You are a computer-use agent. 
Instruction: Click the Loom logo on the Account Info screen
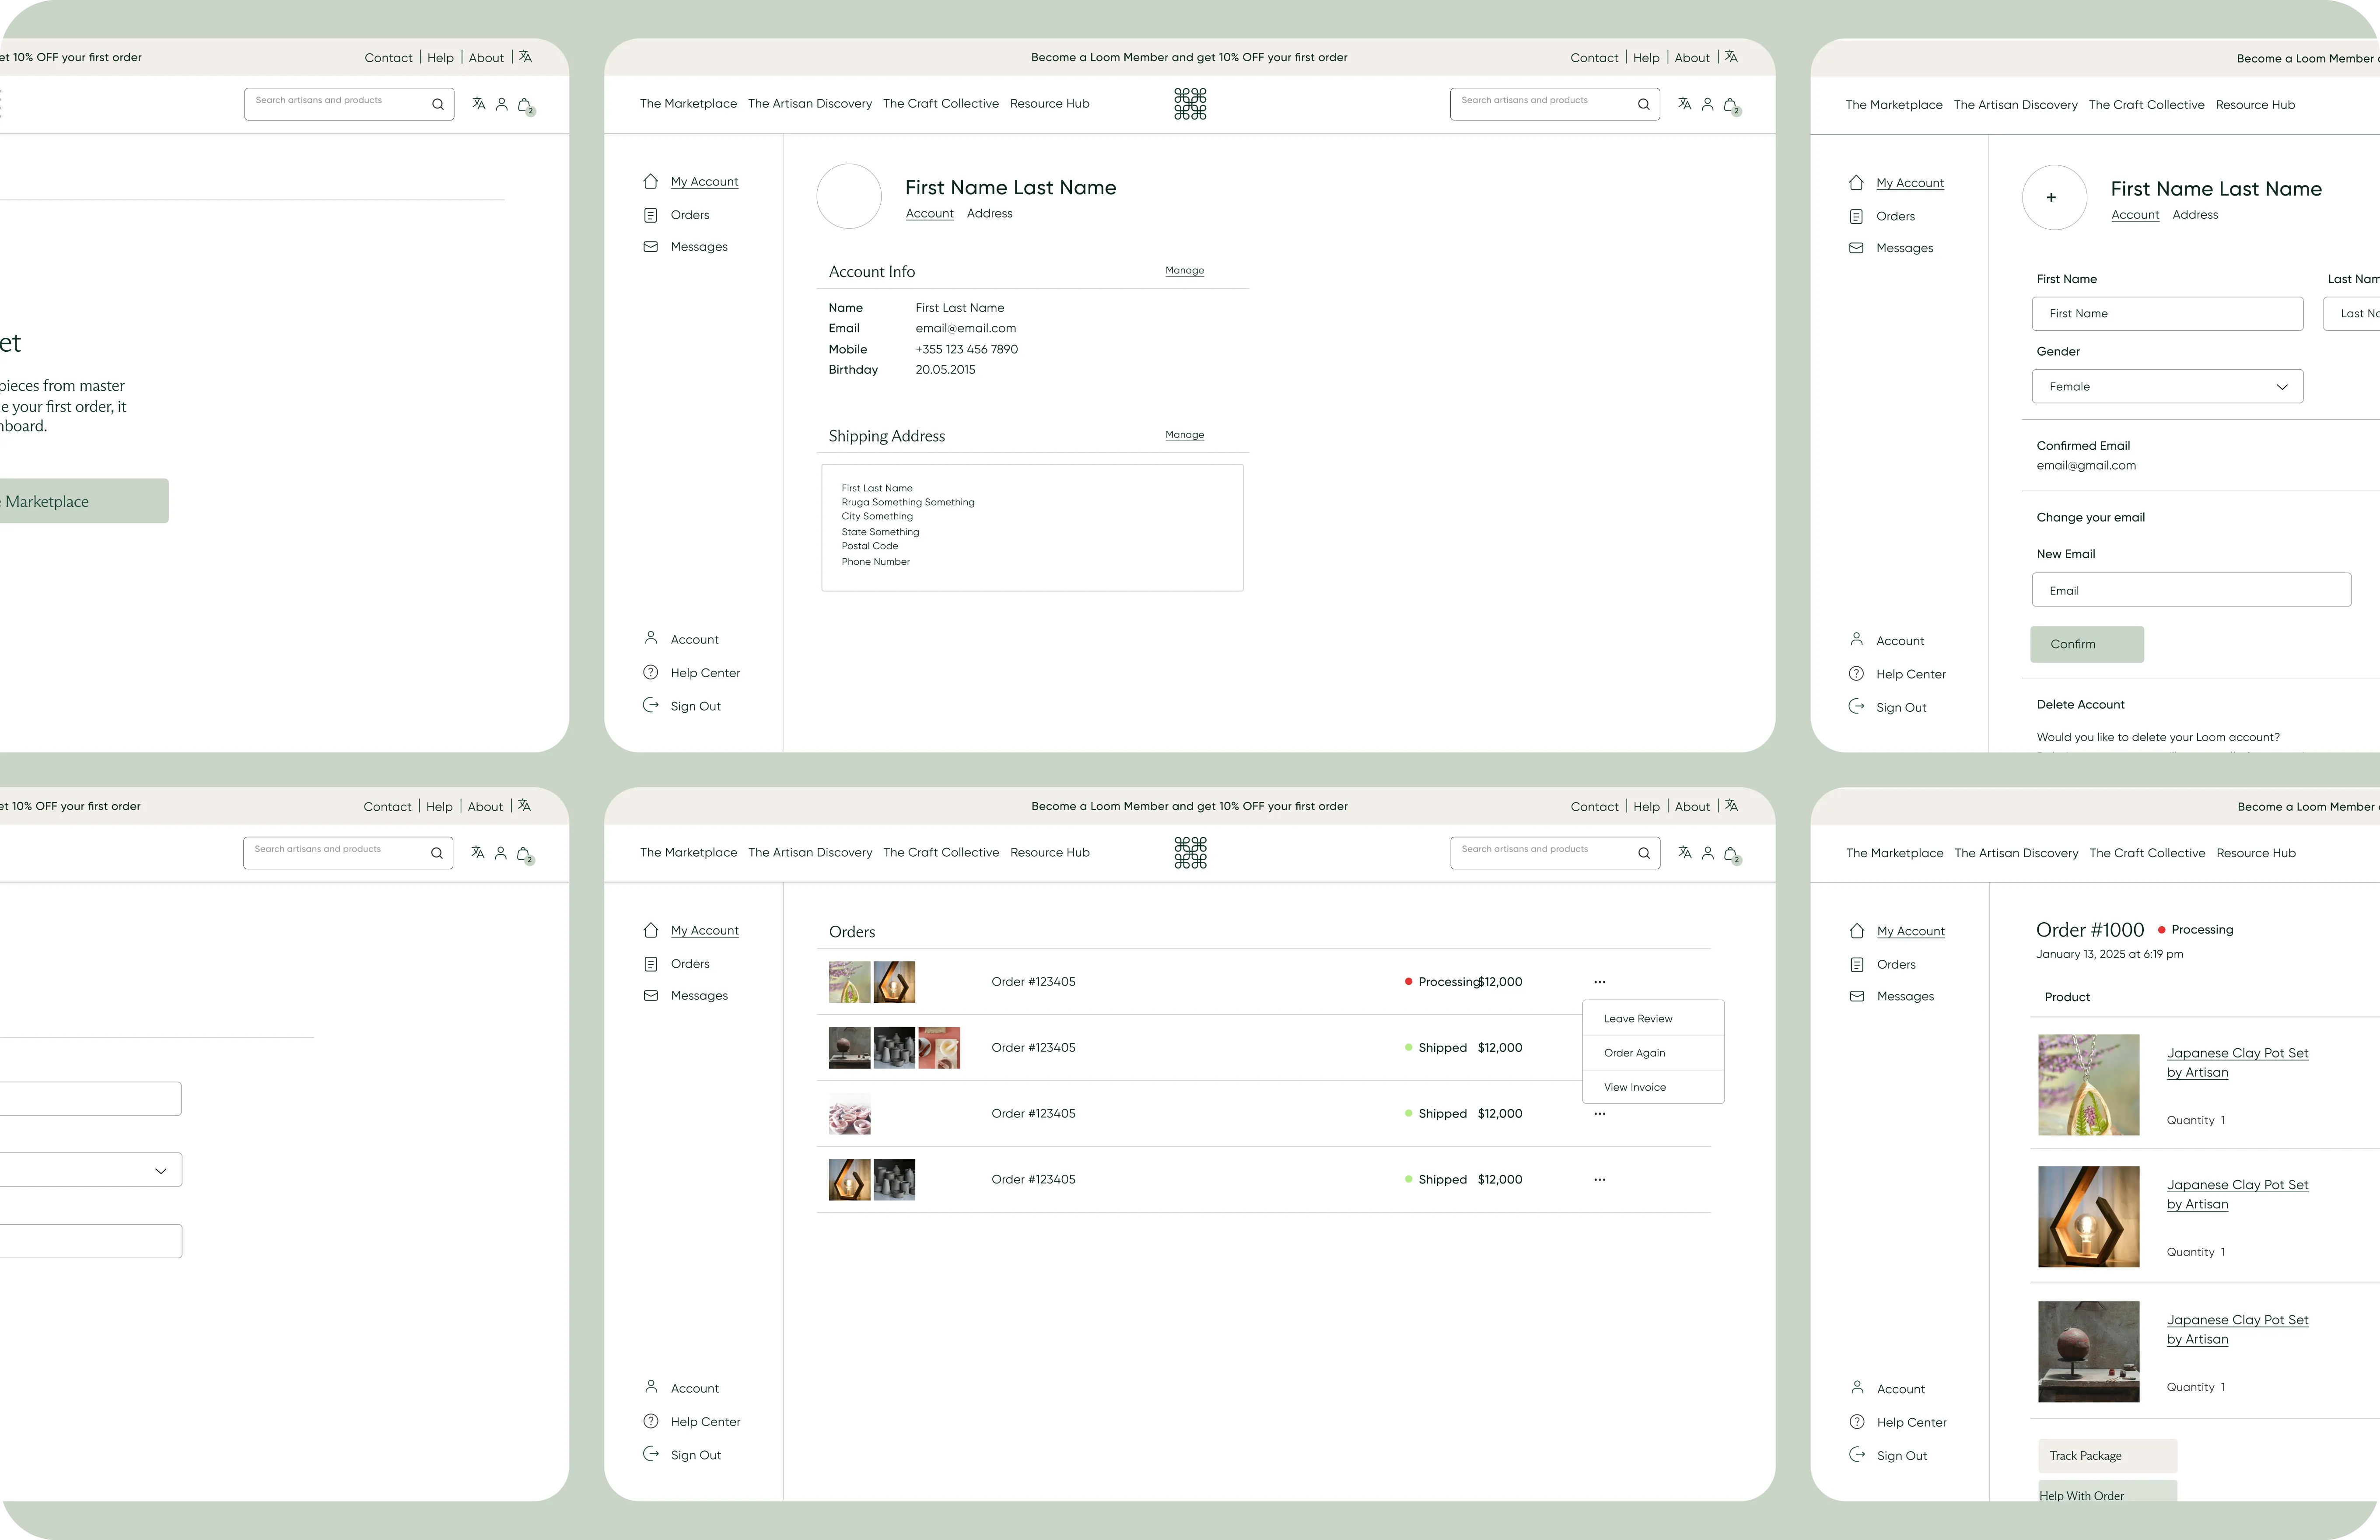click(x=1190, y=104)
